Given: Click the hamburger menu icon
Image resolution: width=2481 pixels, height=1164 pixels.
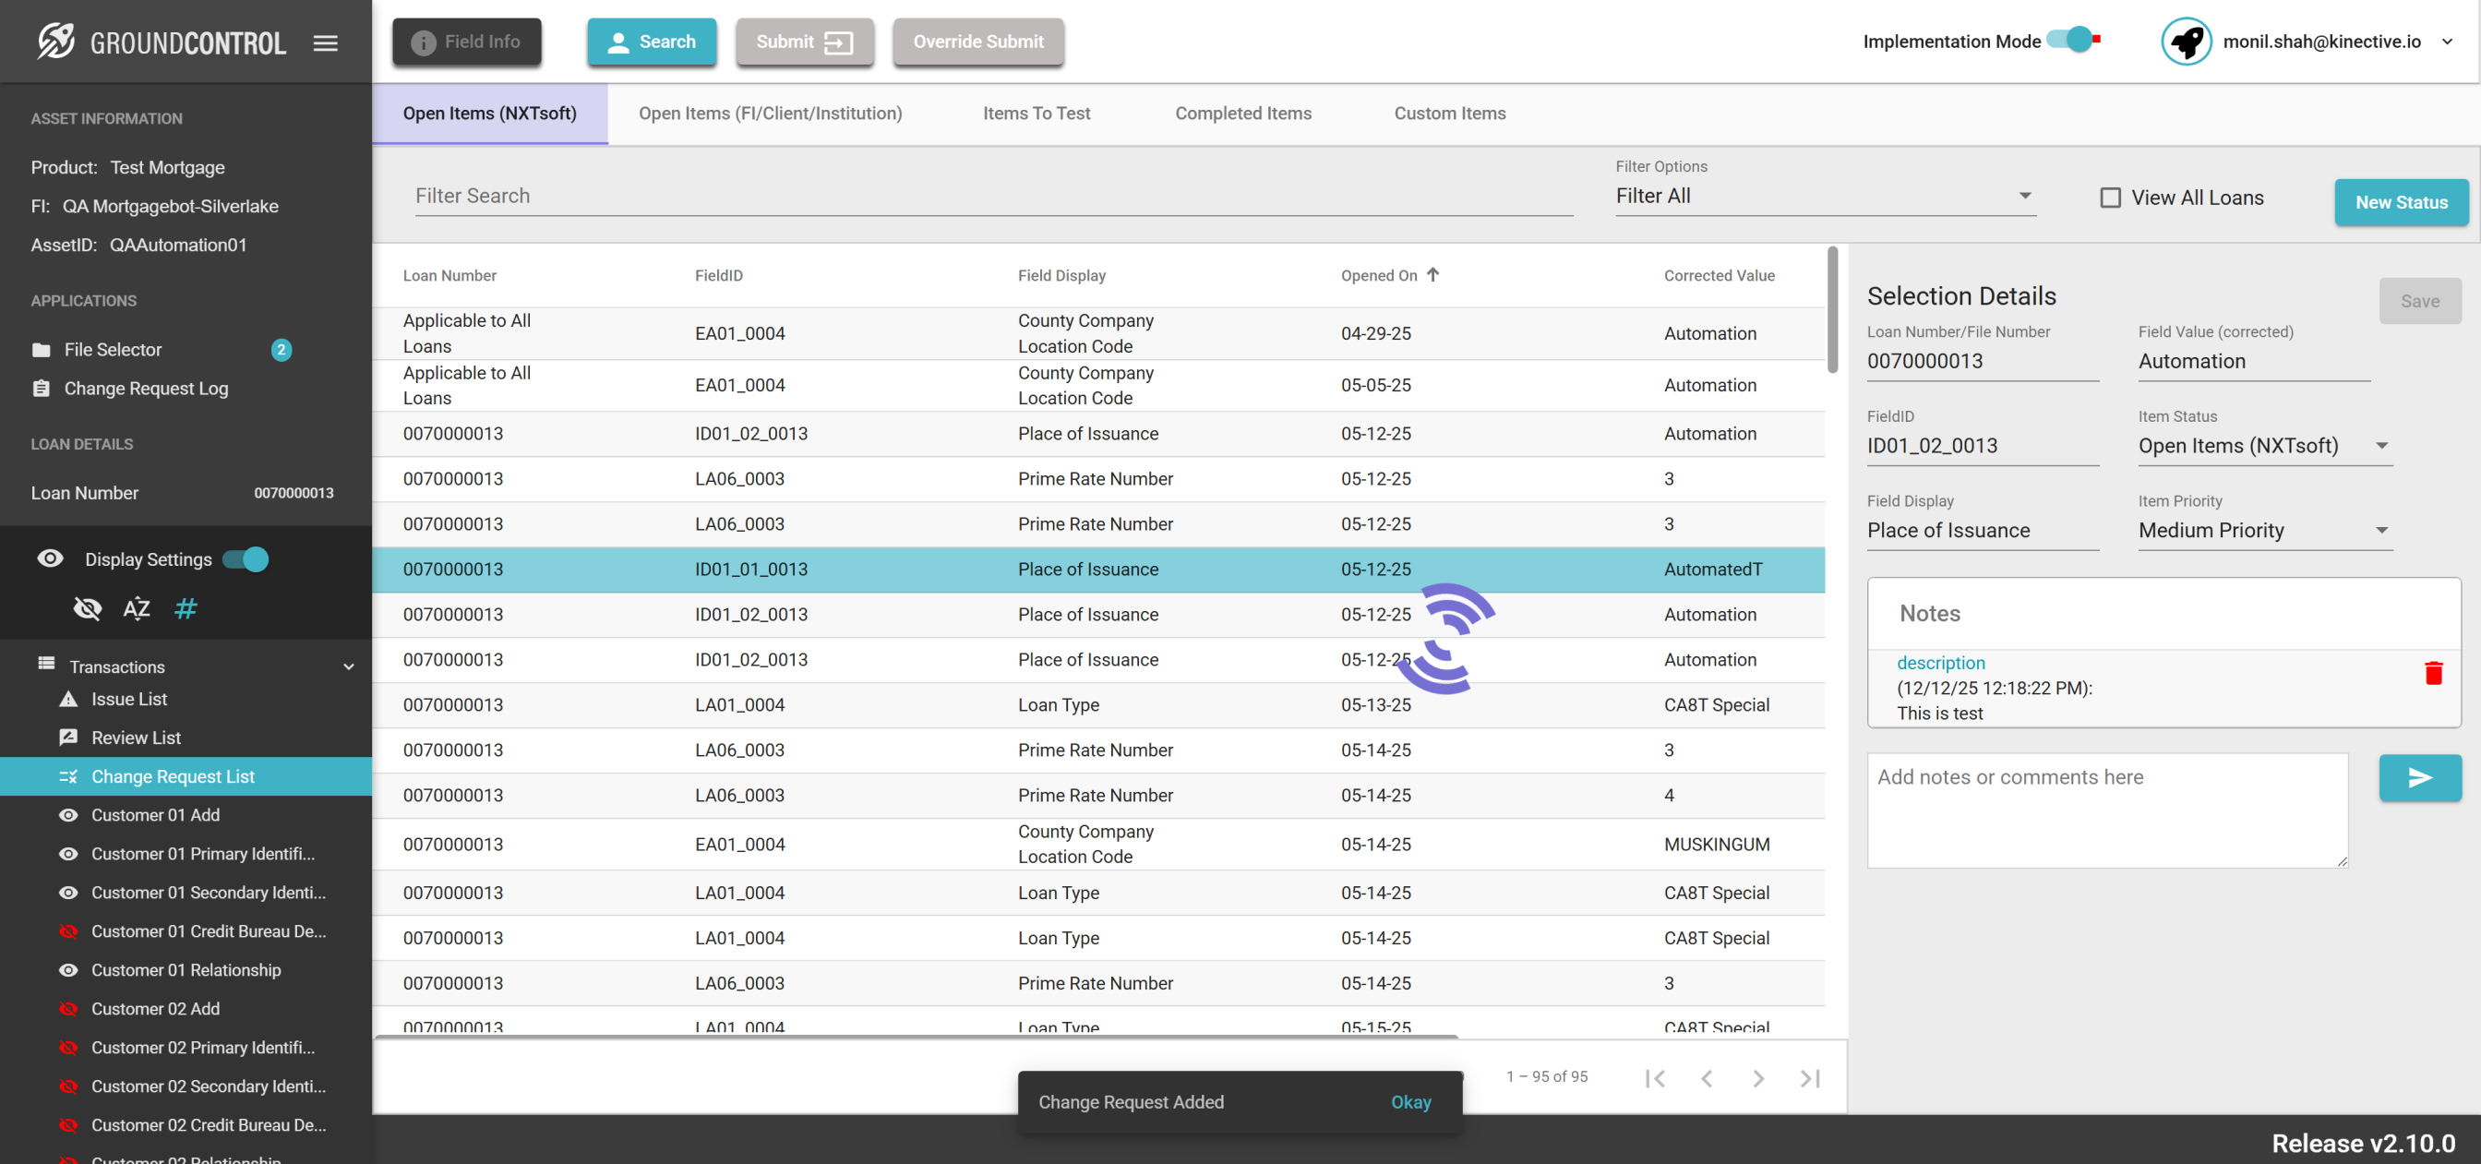Looking at the screenshot, I should coord(326,43).
